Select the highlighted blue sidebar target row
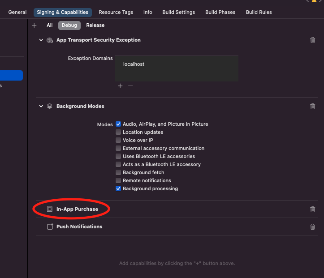The width and height of the screenshot is (324, 278). 11,75
